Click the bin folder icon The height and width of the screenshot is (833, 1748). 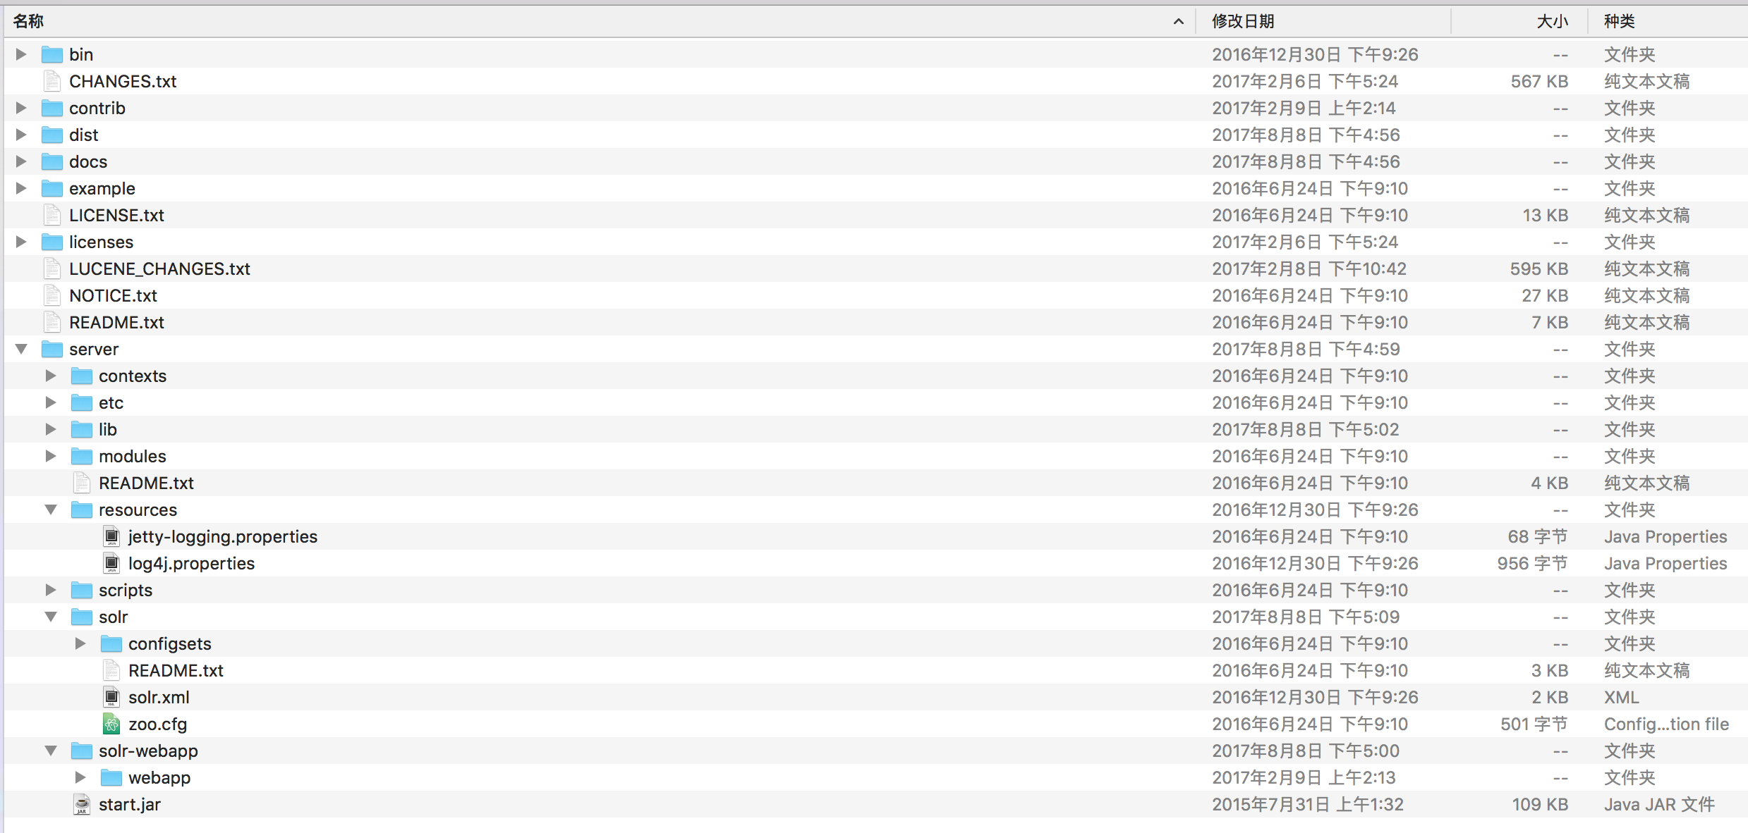51,54
